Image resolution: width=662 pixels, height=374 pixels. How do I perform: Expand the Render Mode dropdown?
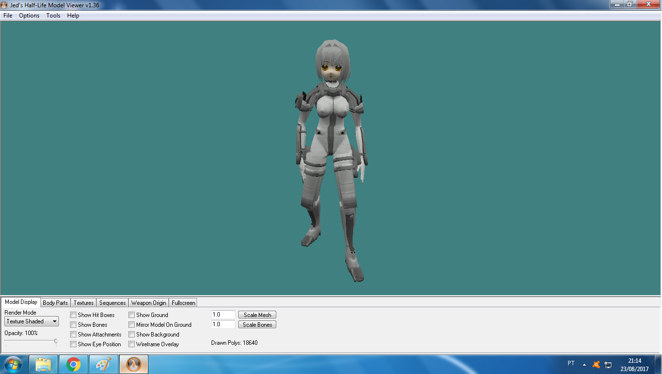click(x=32, y=321)
